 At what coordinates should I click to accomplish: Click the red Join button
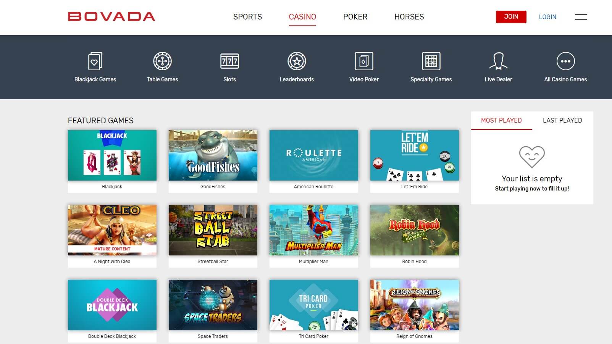click(x=511, y=17)
